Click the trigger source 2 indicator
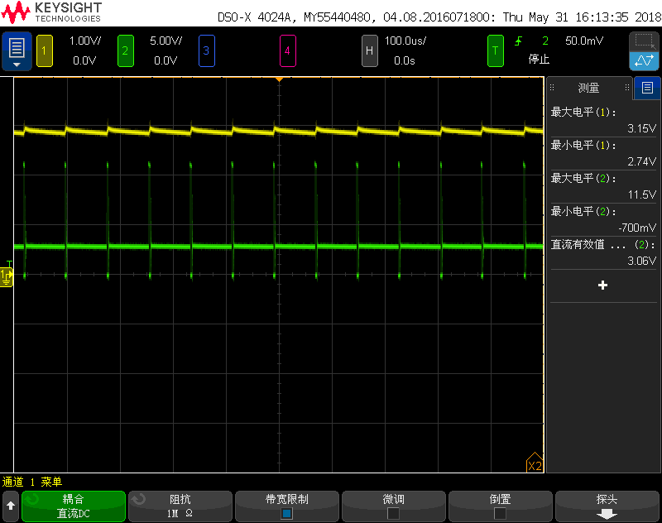 (x=545, y=41)
